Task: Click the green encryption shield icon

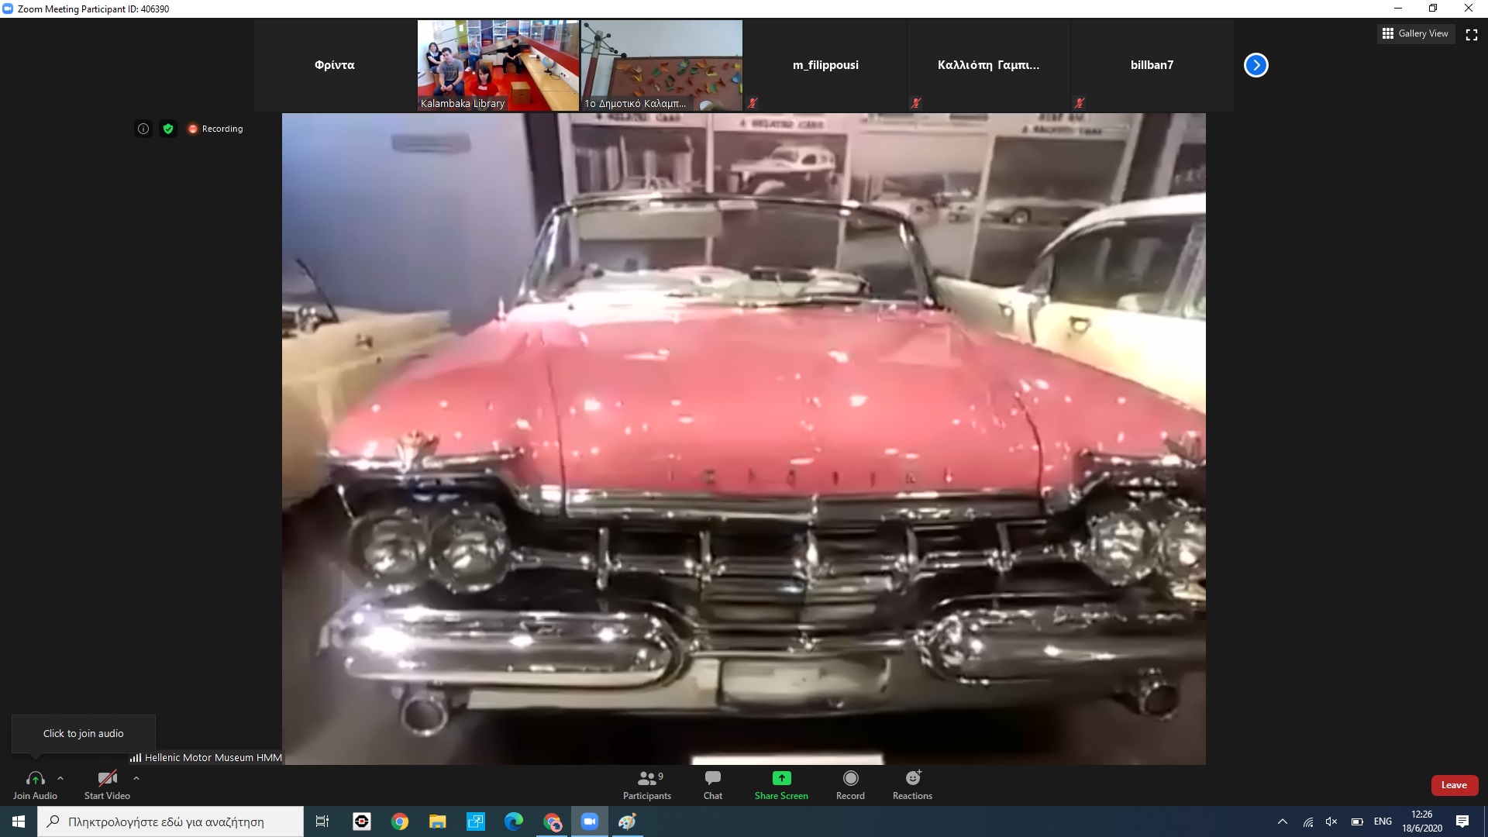Action: tap(168, 129)
